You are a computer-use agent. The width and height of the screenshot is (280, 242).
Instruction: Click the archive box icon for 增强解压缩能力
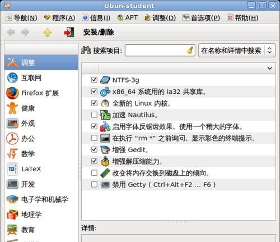pos(105,161)
